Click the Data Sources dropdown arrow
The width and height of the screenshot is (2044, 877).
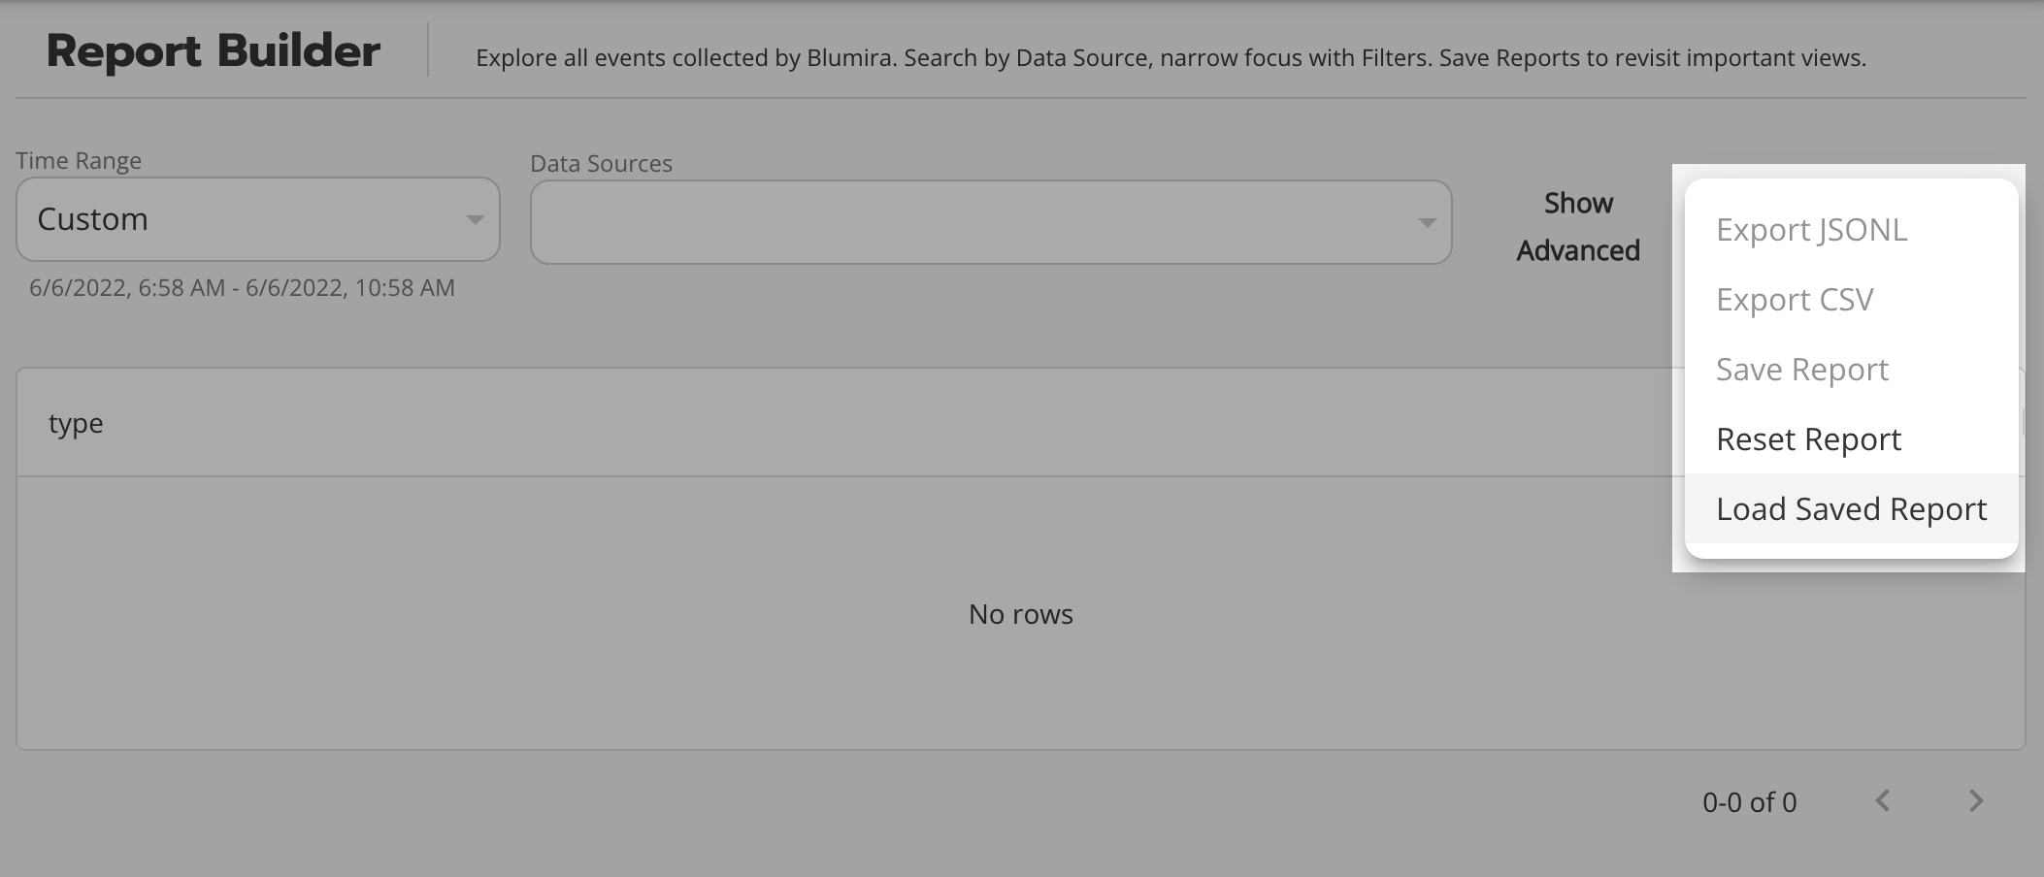(x=1427, y=223)
